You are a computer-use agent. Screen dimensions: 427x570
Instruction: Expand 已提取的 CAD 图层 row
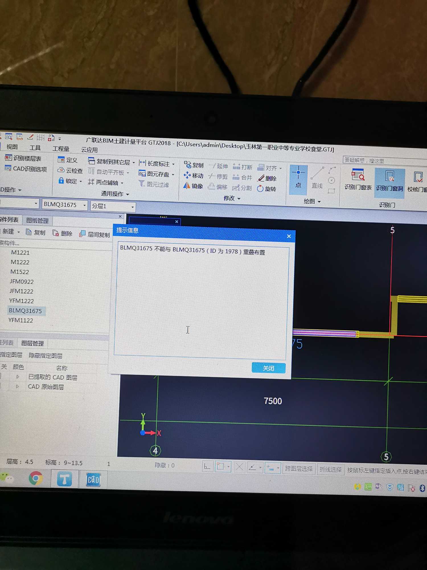point(18,377)
